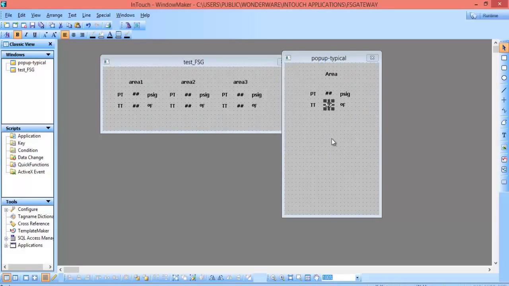Viewport: 509px width, 286px height.
Task: Select the Rounded Rectangle tool
Action: [x=504, y=68]
